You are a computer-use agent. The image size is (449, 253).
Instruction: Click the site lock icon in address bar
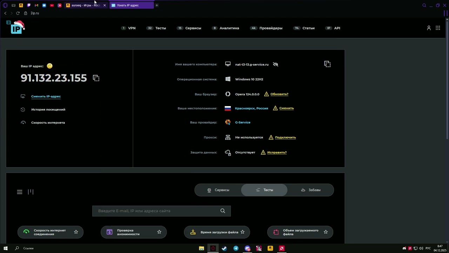click(x=25, y=13)
